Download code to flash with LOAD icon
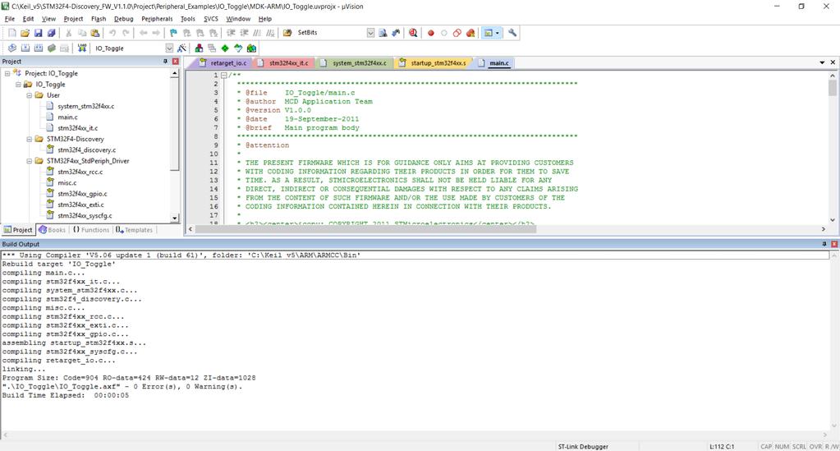This screenshot has width=840, height=451. 82,48
